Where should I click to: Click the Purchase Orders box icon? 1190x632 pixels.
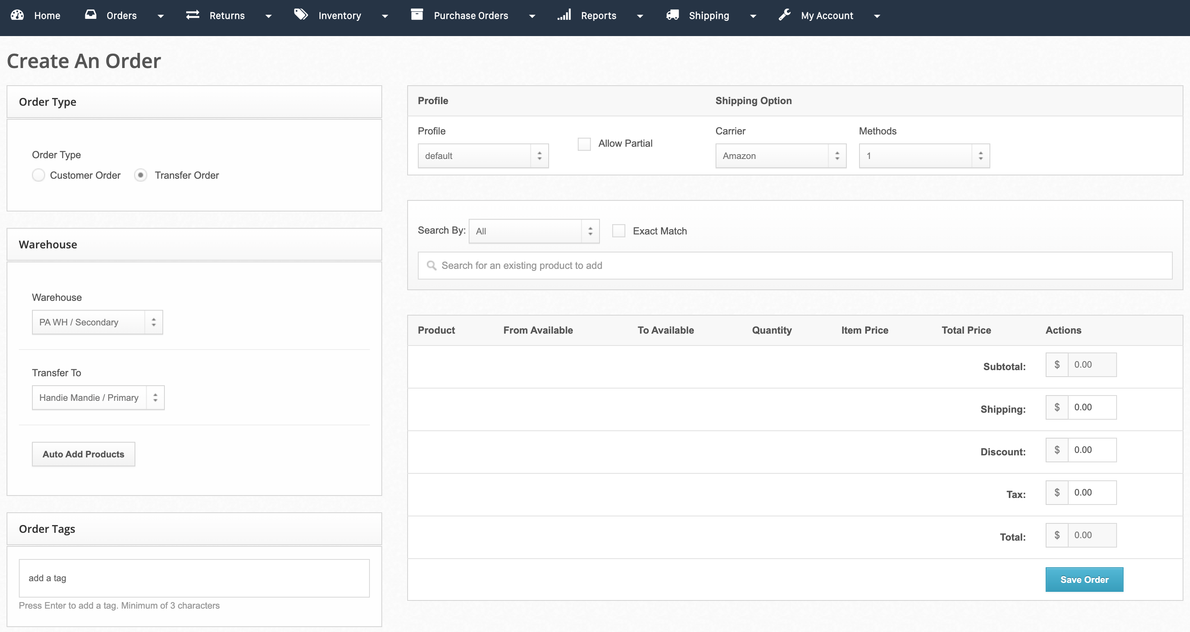click(417, 15)
